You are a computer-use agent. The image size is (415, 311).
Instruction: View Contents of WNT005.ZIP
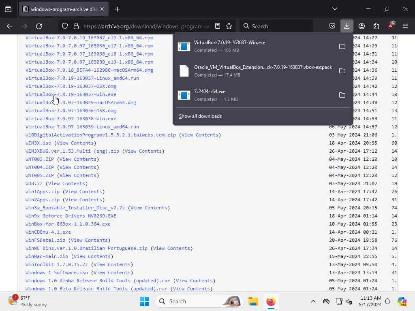(78, 175)
